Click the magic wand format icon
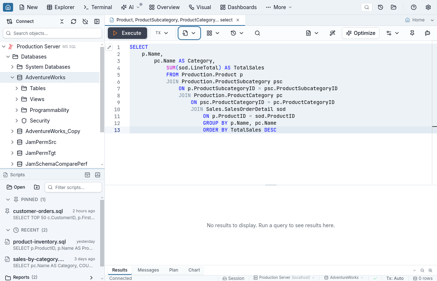Screen dimensions: 437x281 click(332, 33)
